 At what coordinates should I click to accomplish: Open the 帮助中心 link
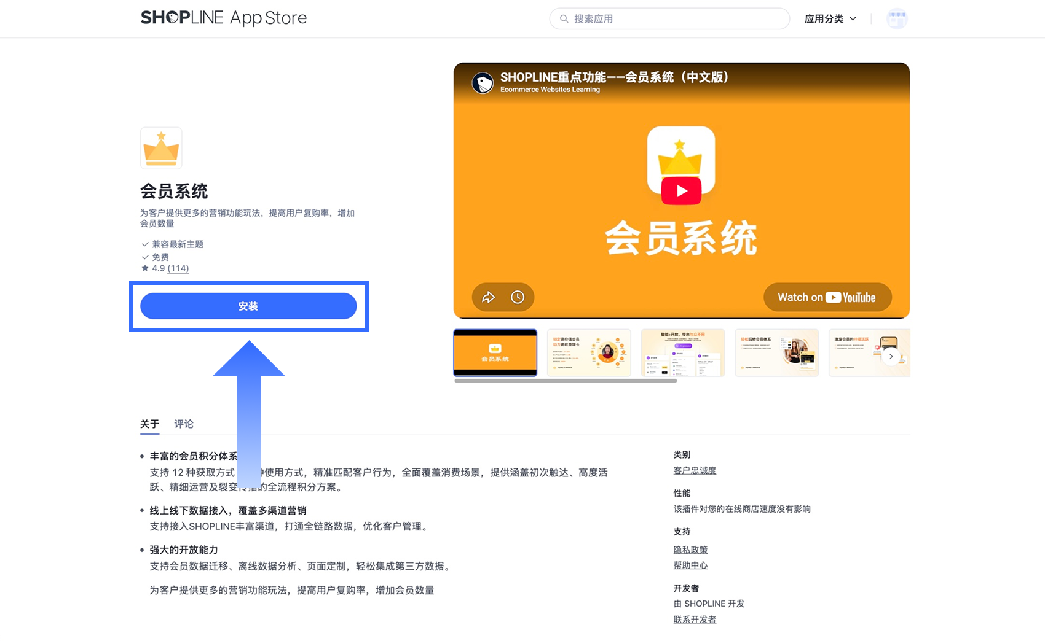tap(690, 565)
